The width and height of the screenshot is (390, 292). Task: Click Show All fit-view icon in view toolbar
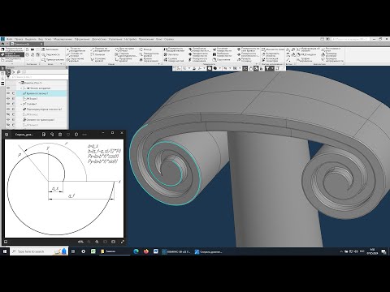coord(245,69)
